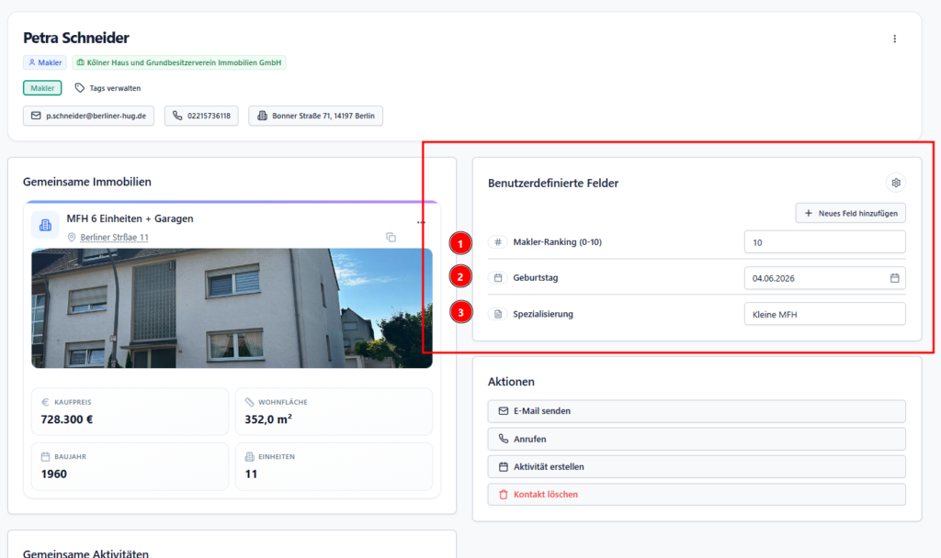
Task: Click the number sign icon for Makler-Ranking
Action: [x=497, y=241]
